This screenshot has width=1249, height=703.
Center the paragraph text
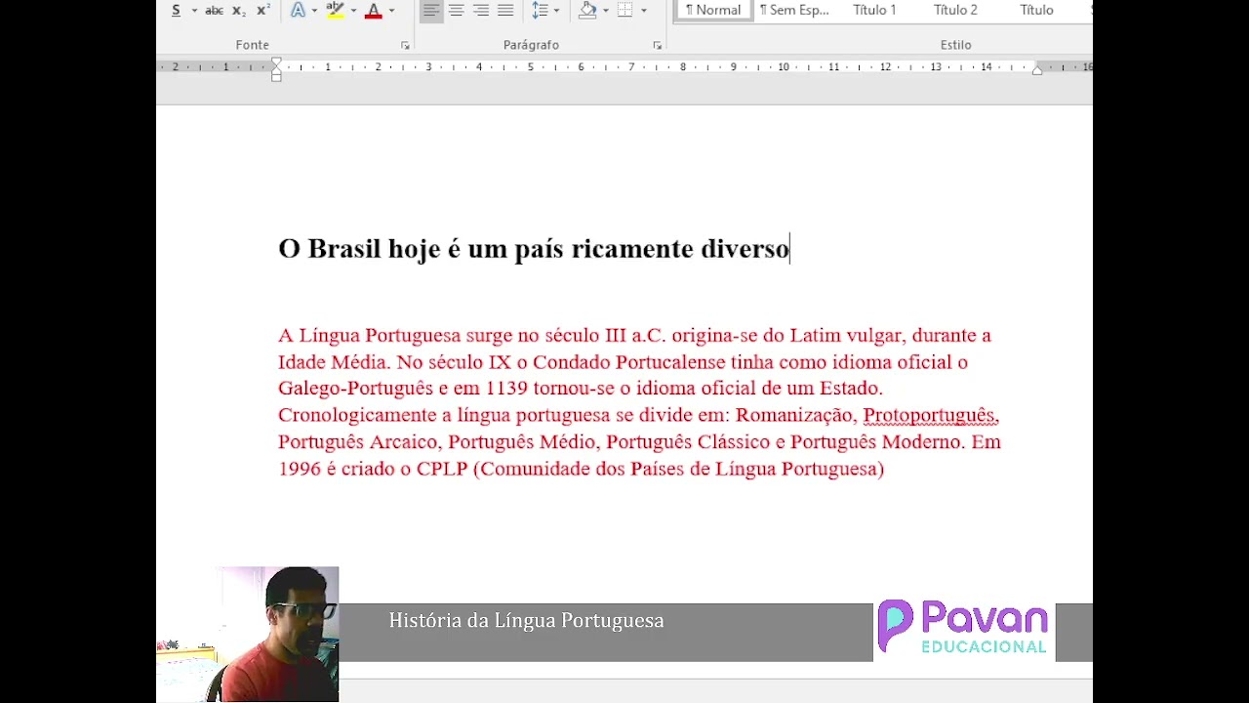pos(456,11)
